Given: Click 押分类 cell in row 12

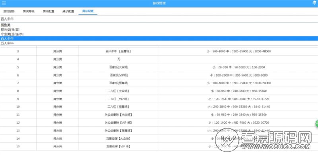Looking at the screenshot, I should pos(58,123).
